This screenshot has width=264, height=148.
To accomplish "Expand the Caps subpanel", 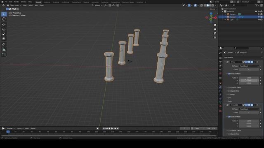I will [229, 102].
